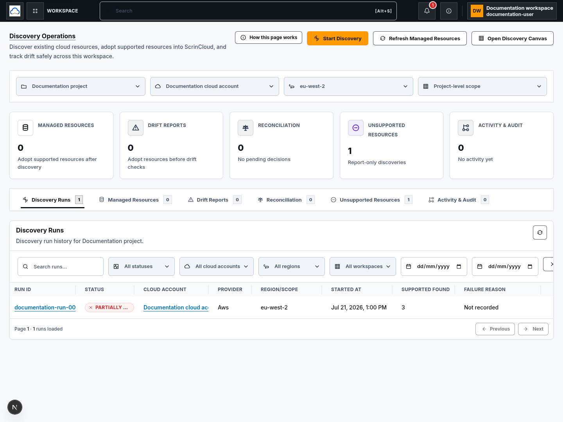Click the CLOUD ACCOUNT column header
The image size is (563, 422).
(165, 290)
